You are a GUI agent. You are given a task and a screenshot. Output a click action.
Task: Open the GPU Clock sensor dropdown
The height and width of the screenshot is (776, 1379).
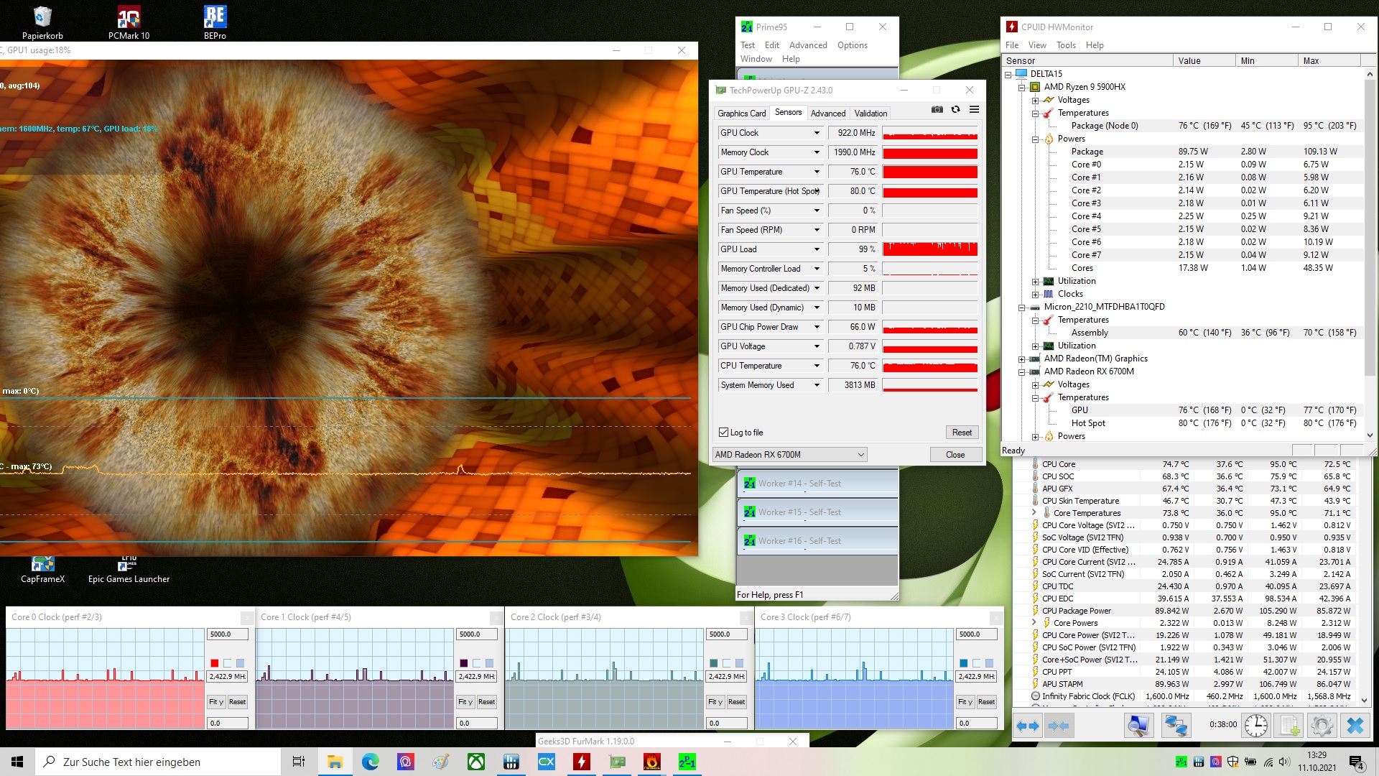(817, 133)
